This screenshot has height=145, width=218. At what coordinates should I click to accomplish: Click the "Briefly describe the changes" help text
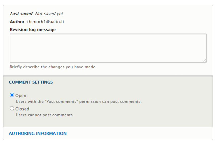(53, 67)
